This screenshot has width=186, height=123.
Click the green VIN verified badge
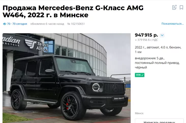click(139, 75)
